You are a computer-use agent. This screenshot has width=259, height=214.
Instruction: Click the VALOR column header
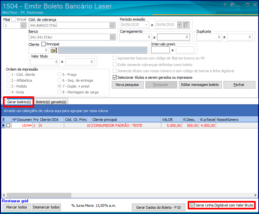pyautogui.click(x=172, y=120)
